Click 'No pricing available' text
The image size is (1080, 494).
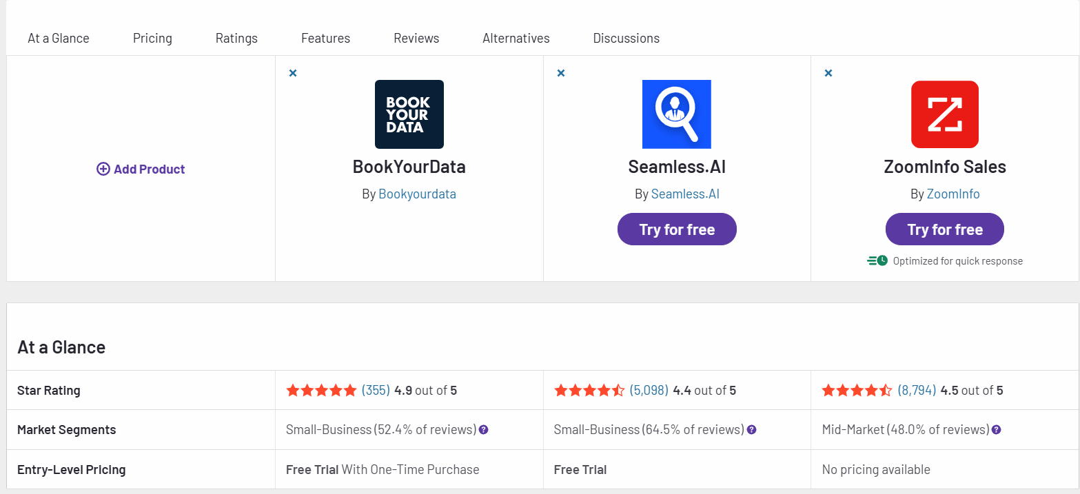point(876,470)
